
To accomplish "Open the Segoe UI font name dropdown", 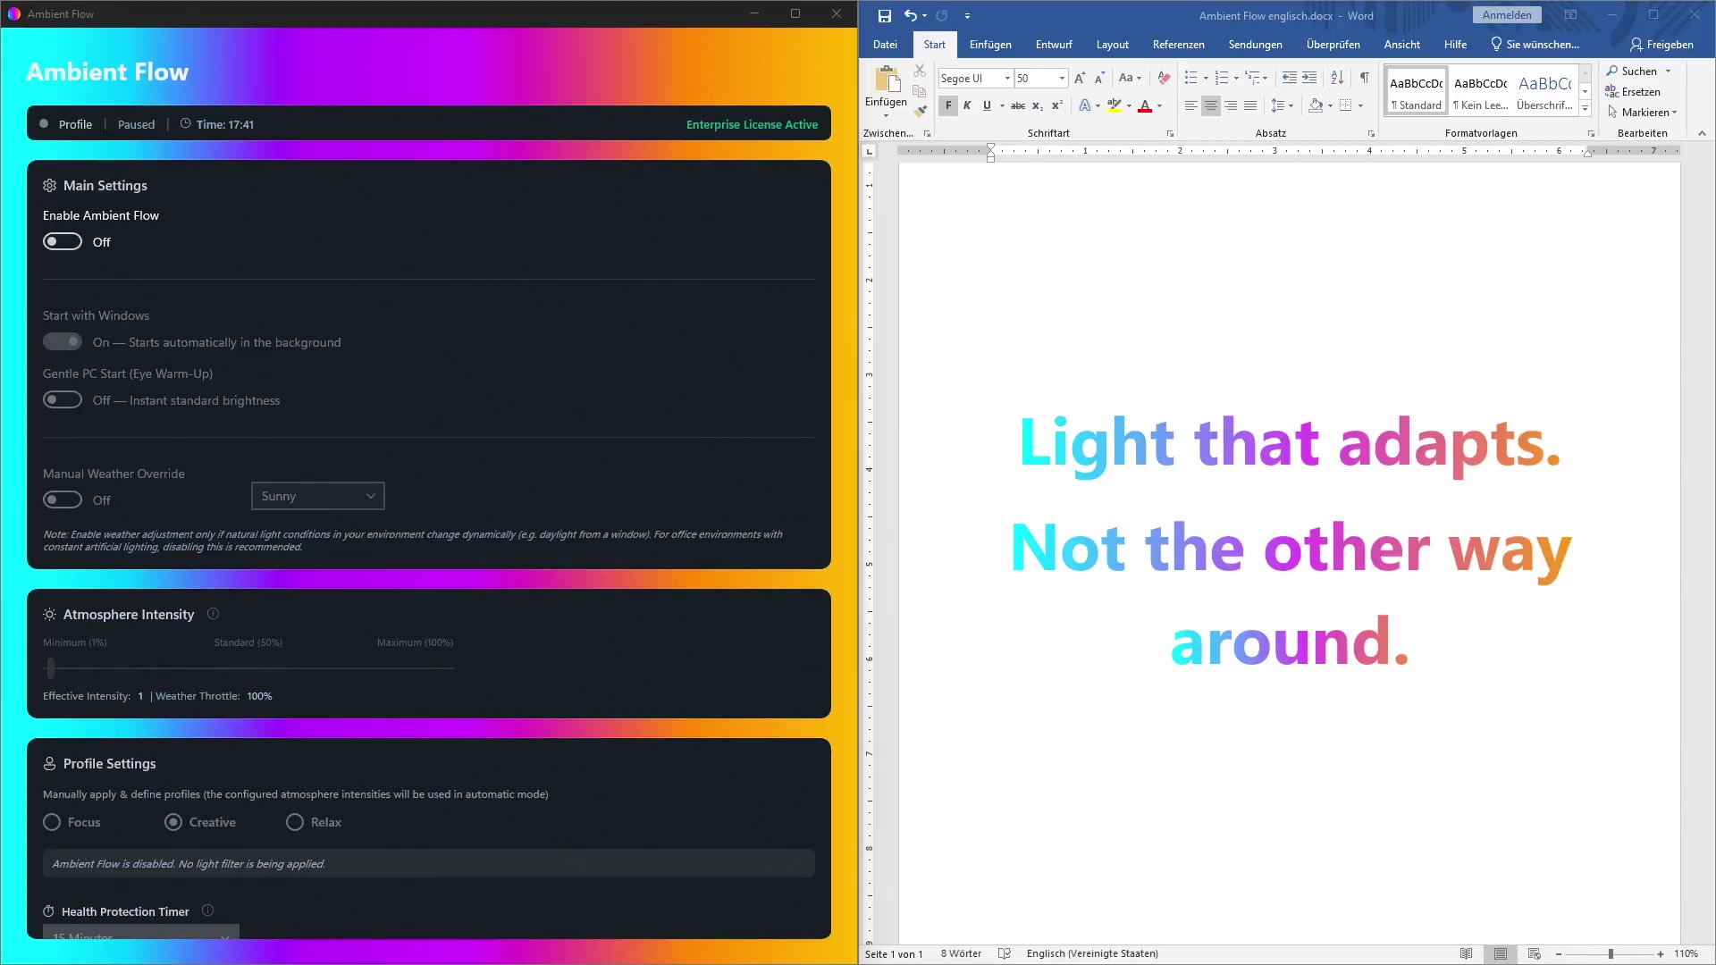I will (x=1007, y=78).
